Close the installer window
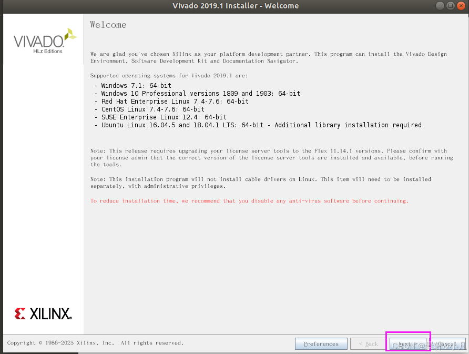Screen dimensions: 469x354 pyautogui.click(x=461, y=6)
